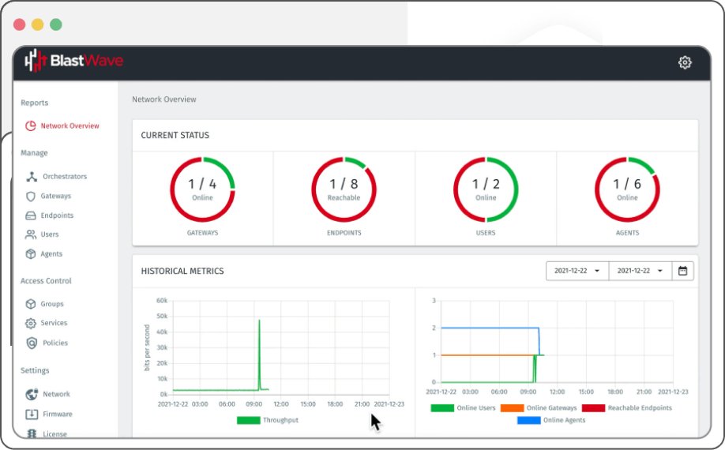Open Network Overview report
This screenshot has height=450, width=725.
(69, 126)
